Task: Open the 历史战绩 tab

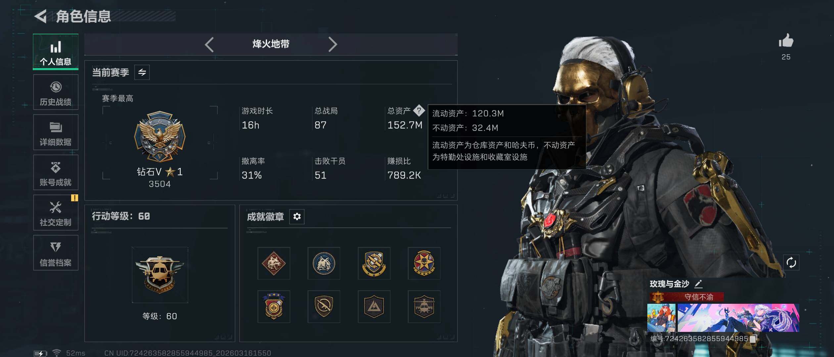Action: point(56,92)
